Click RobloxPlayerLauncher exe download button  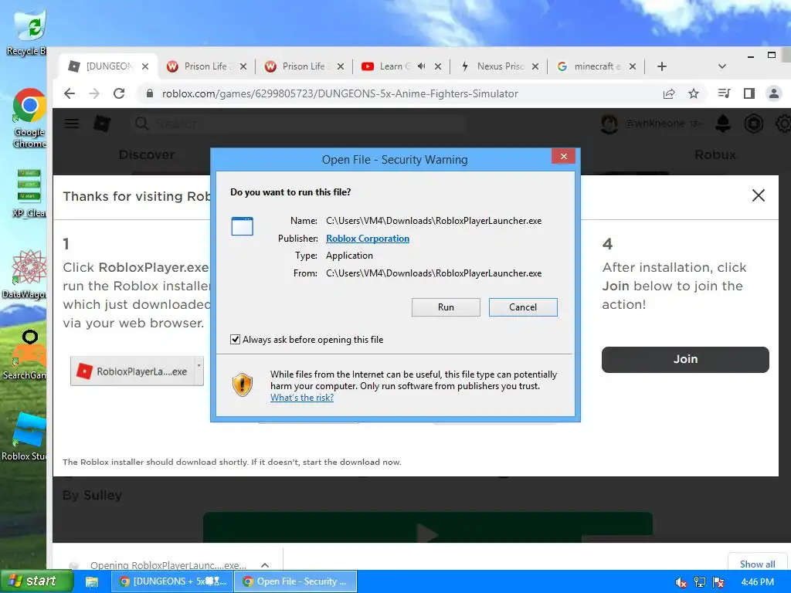[132, 371]
